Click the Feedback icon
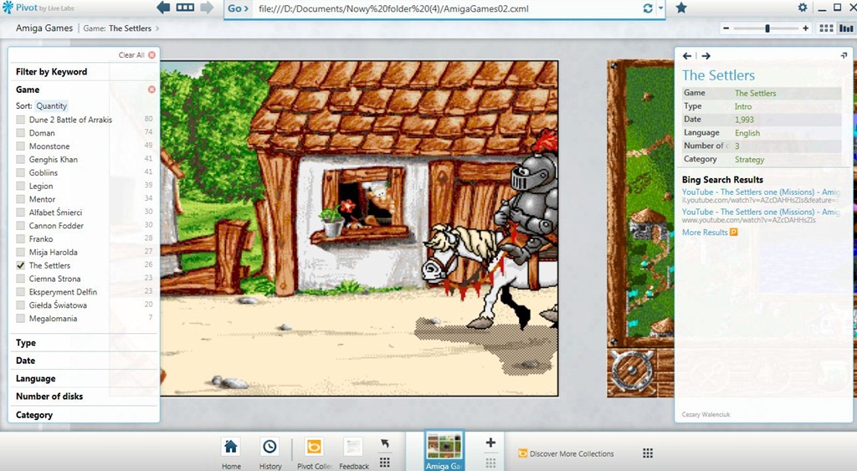 [353, 447]
